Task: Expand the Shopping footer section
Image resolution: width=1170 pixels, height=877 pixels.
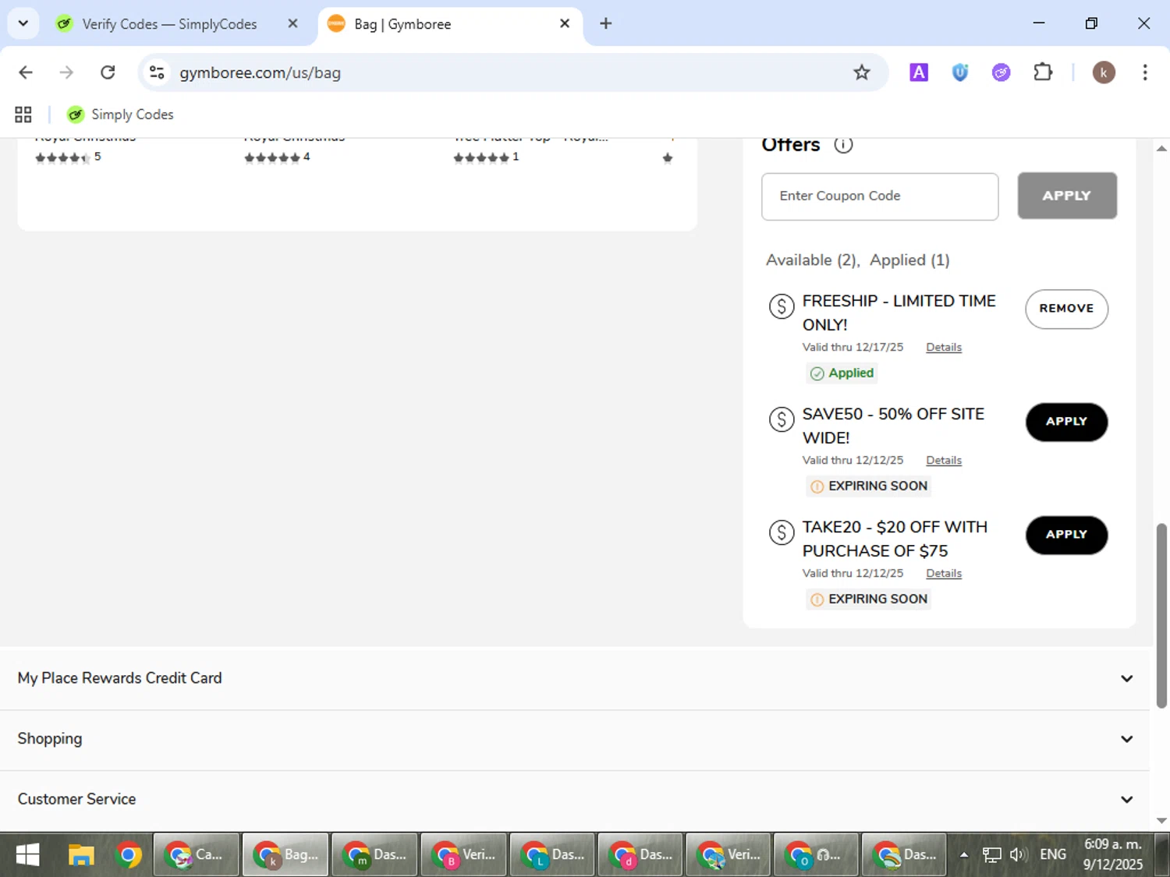Action: pos(575,739)
